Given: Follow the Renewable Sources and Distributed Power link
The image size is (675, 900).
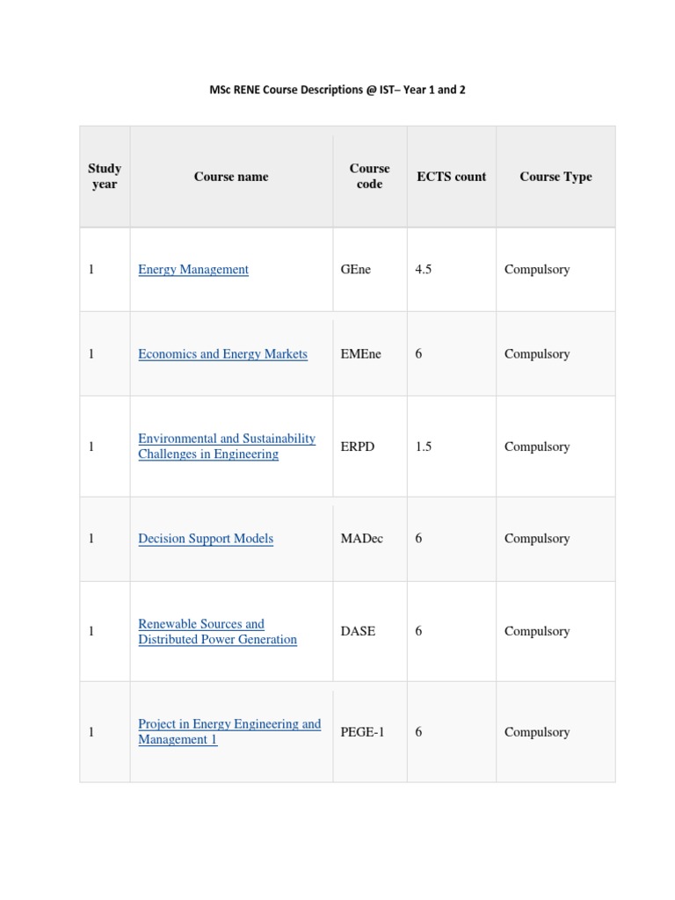Looking at the screenshot, I should (x=217, y=632).
